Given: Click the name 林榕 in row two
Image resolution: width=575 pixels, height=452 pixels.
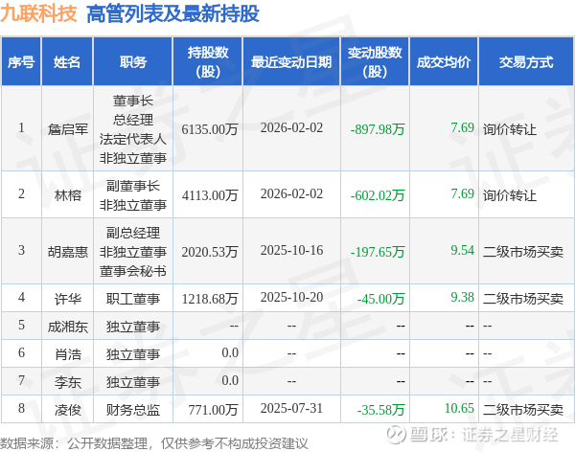Looking at the screenshot, I should tap(68, 195).
